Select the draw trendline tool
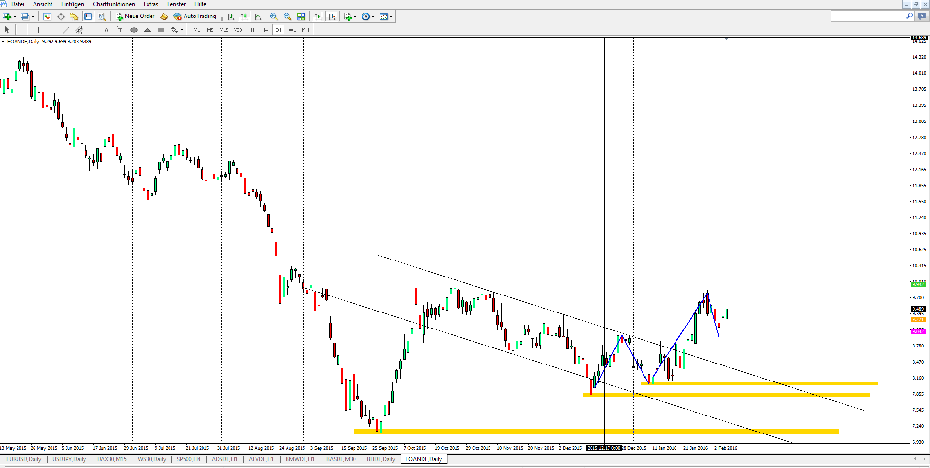 66,30
